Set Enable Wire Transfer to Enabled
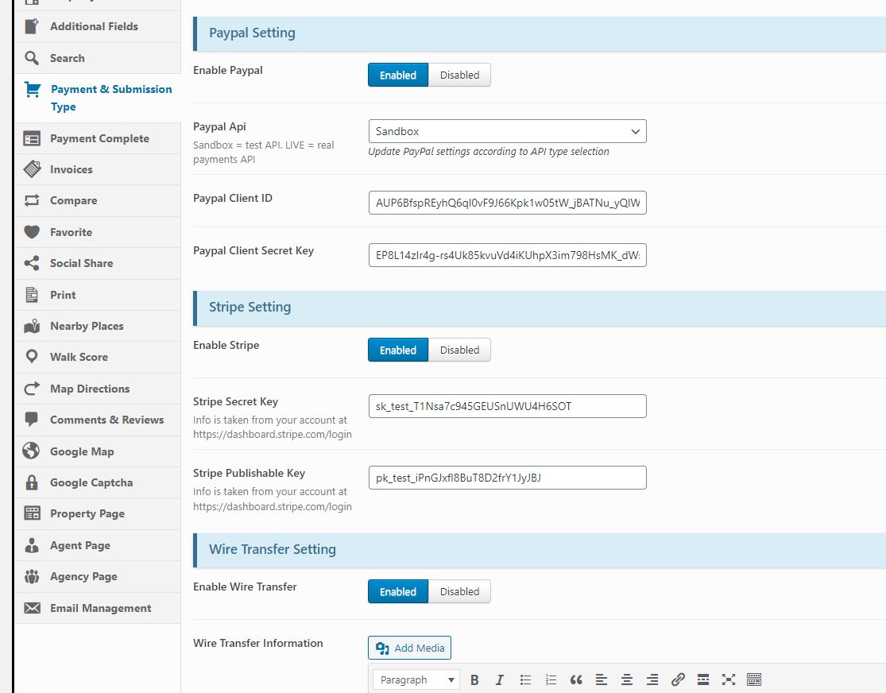Image resolution: width=886 pixels, height=693 pixels. pos(398,591)
